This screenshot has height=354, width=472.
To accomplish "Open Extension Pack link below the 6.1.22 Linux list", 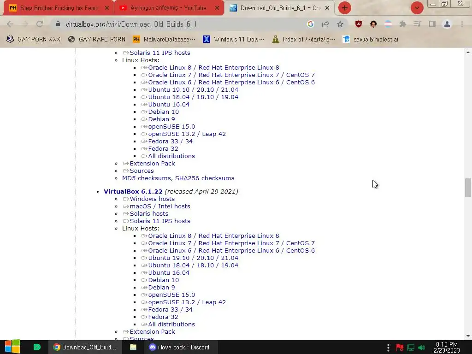I will click(x=152, y=332).
